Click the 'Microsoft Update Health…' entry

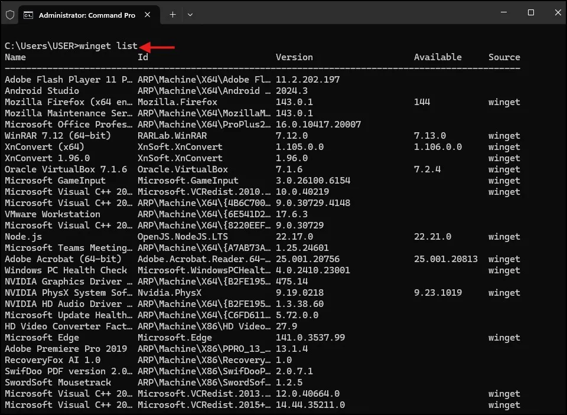[x=69, y=315]
